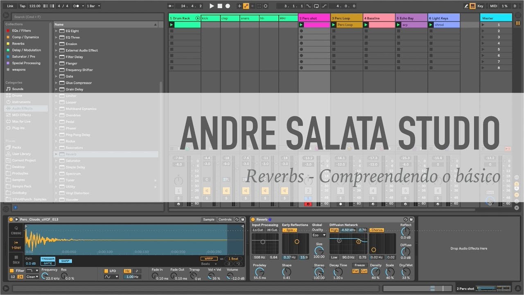This screenshot has width=524, height=295.
Task: Open the LFO waveform dropdown
Action: [x=111, y=277]
